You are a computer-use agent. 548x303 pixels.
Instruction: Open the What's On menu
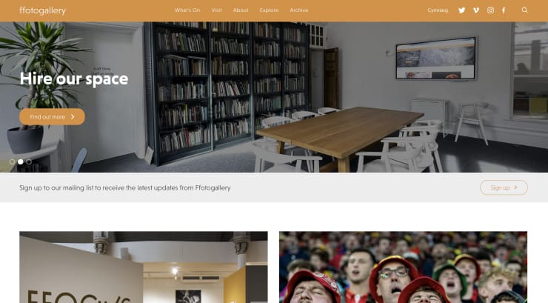pyautogui.click(x=187, y=10)
